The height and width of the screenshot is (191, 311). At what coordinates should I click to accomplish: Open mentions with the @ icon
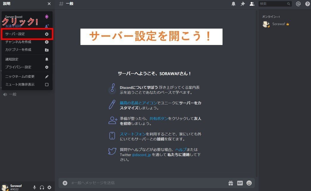(x=298, y=4)
